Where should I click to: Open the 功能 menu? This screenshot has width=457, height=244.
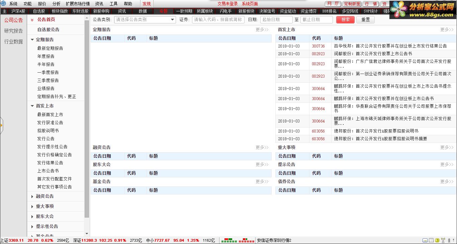pyautogui.click(x=27, y=4)
